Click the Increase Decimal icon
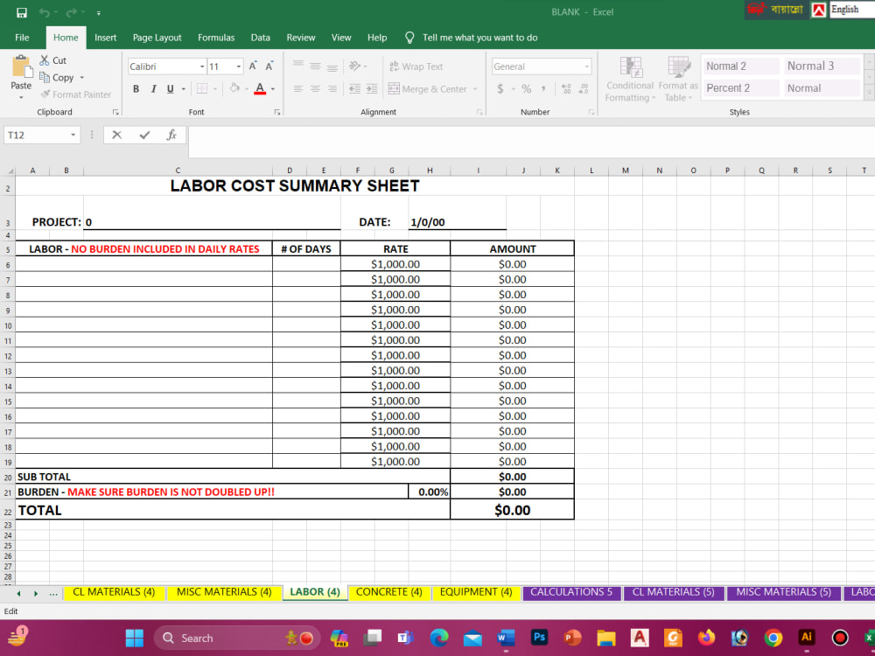The height and width of the screenshot is (656, 875). (566, 88)
